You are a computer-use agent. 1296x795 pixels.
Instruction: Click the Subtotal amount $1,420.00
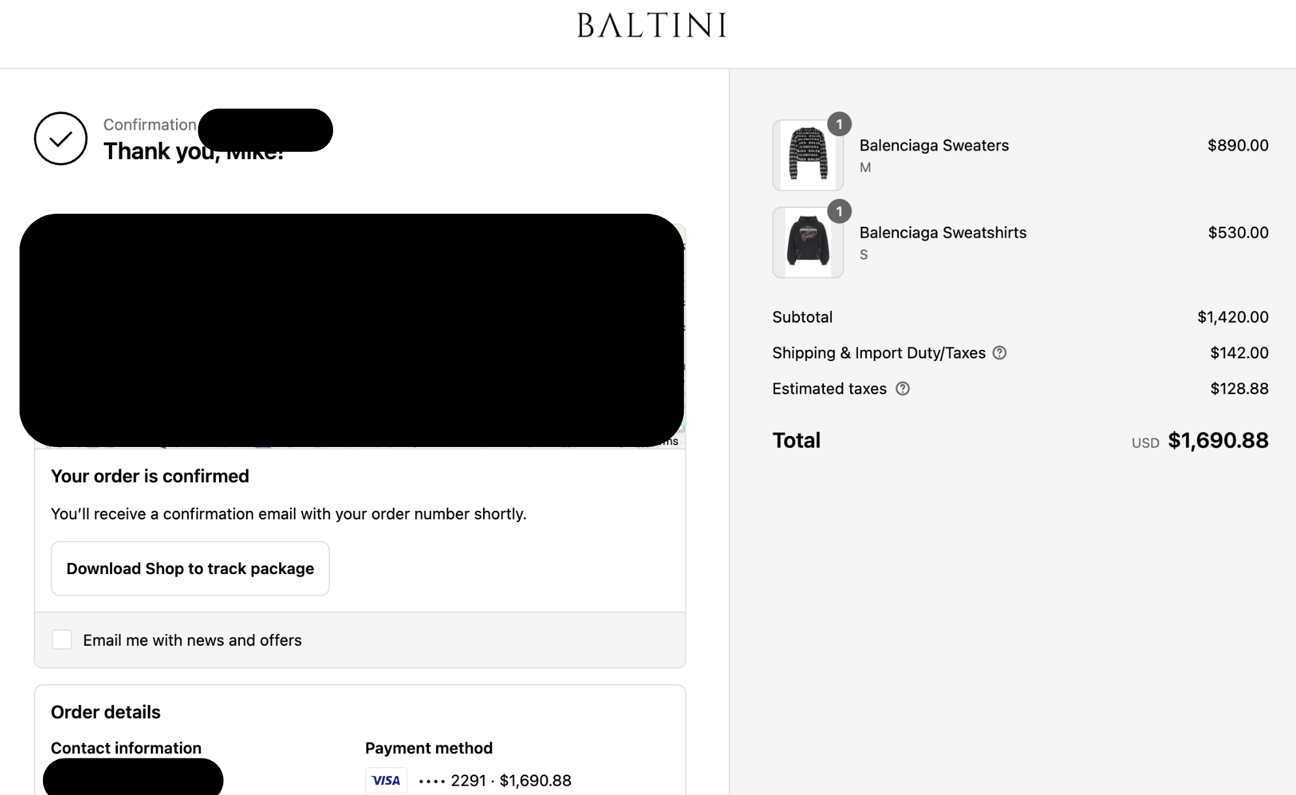(x=1232, y=317)
